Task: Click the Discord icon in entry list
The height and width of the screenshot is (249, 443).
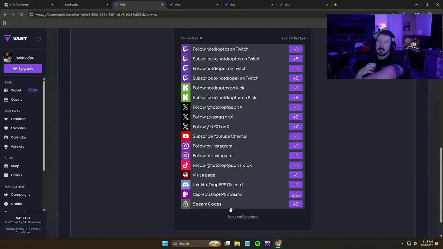Action: [x=186, y=185]
